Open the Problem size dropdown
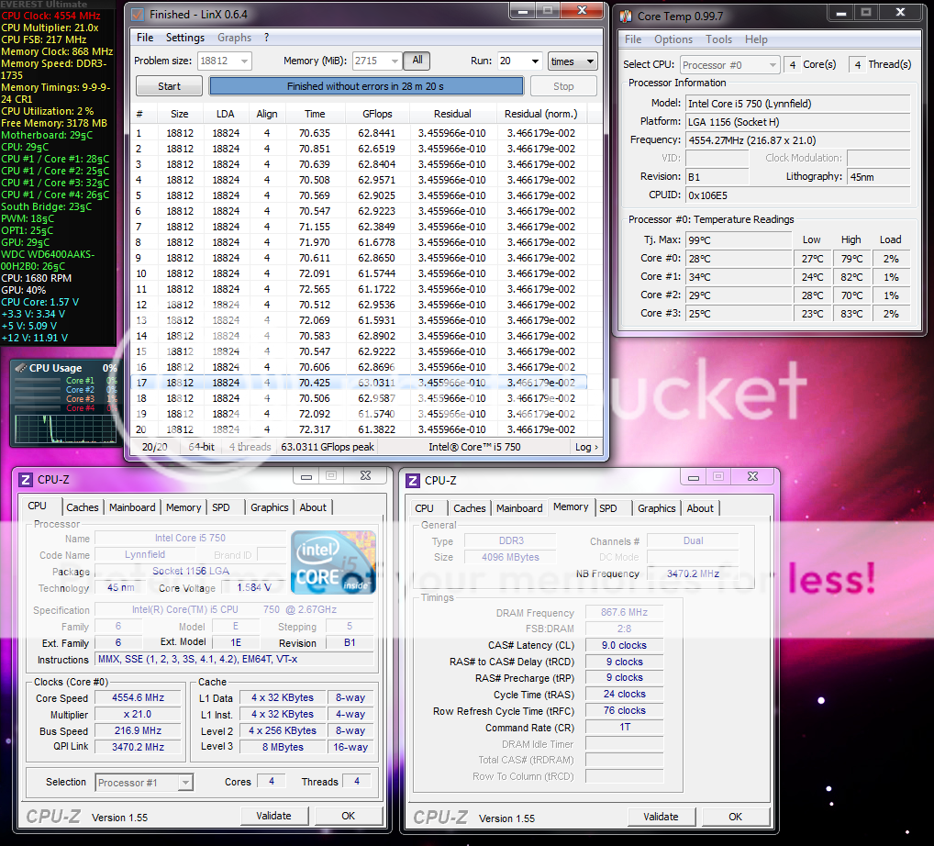The height and width of the screenshot is (846, 934). pos(242,61)
